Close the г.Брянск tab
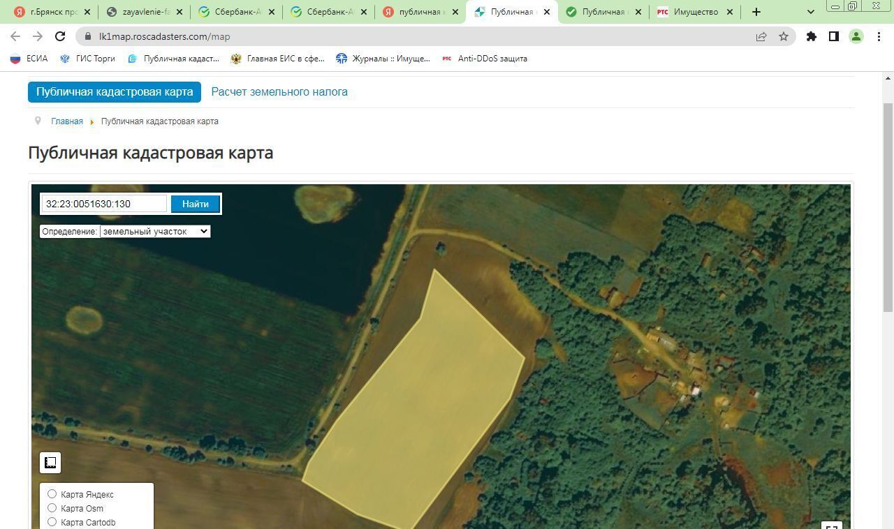 tap(87, 12)
